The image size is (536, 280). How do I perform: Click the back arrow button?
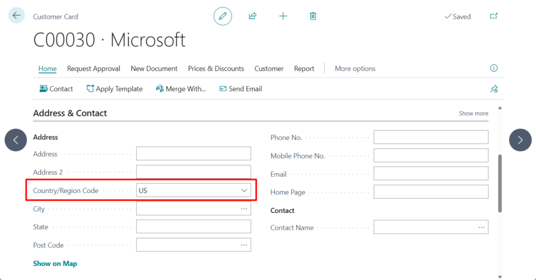[x=17, y=16]
